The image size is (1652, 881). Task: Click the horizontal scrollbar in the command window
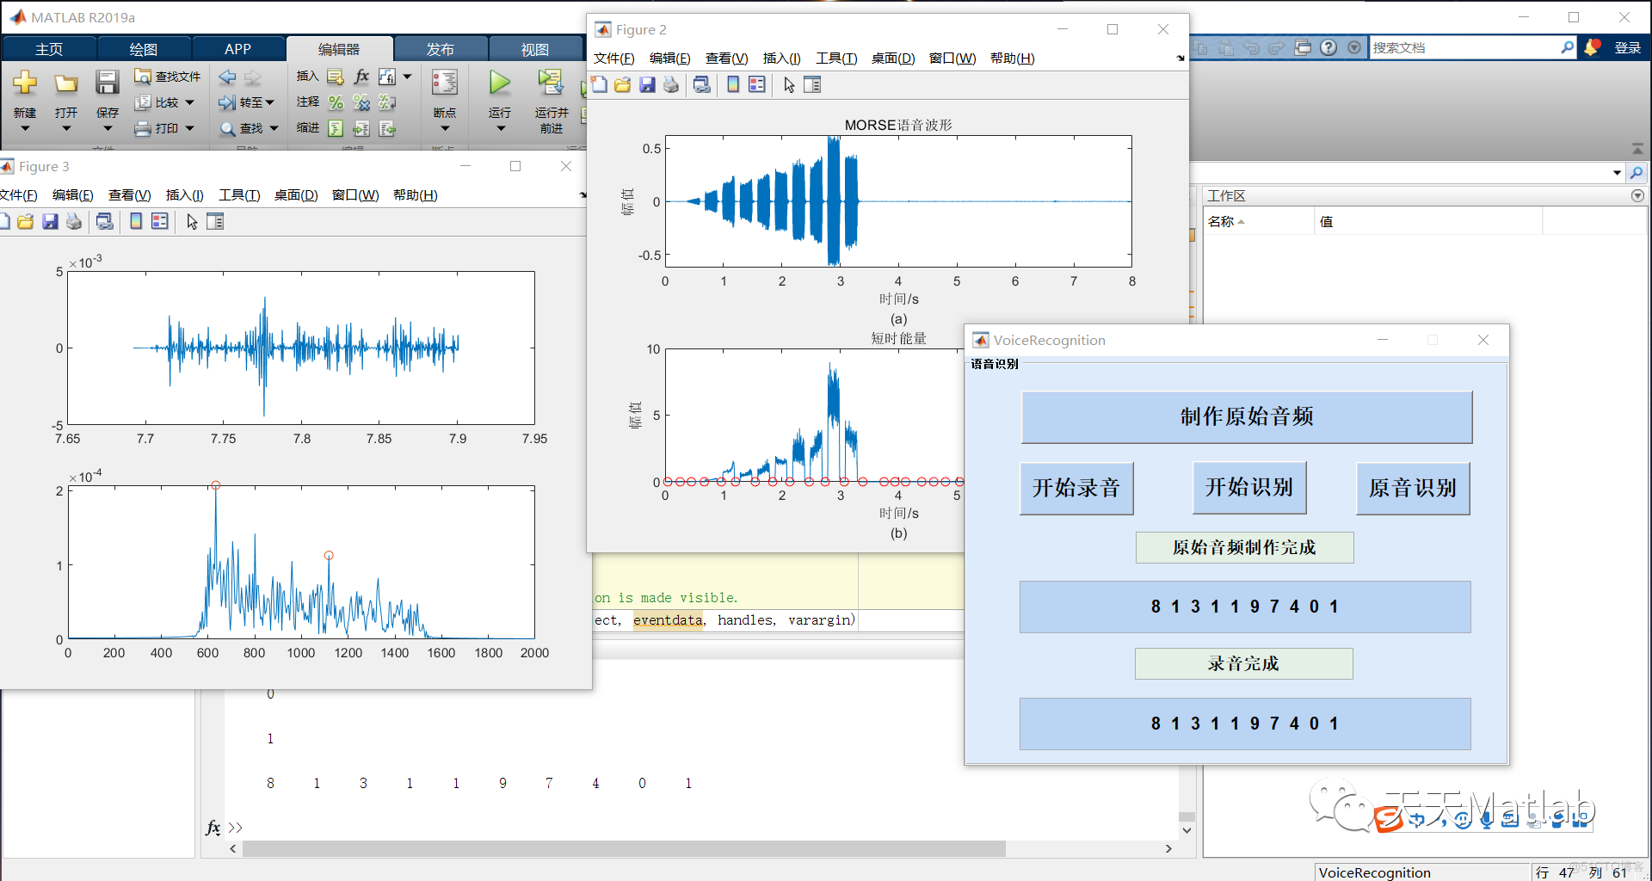[x=624, y=849]
